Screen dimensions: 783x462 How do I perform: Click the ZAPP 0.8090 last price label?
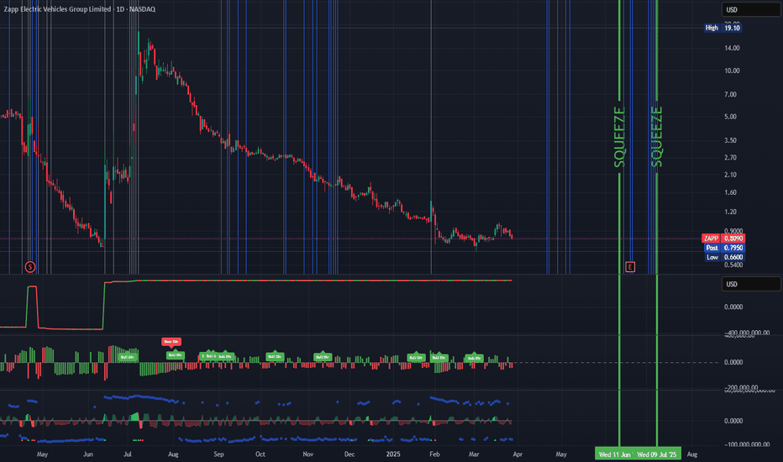[x=723, y=239]
